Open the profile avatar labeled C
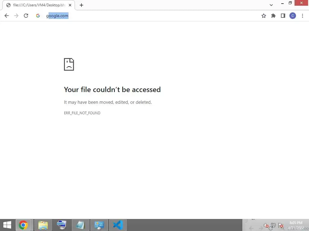The image size is (309, 231). point(293,16)
